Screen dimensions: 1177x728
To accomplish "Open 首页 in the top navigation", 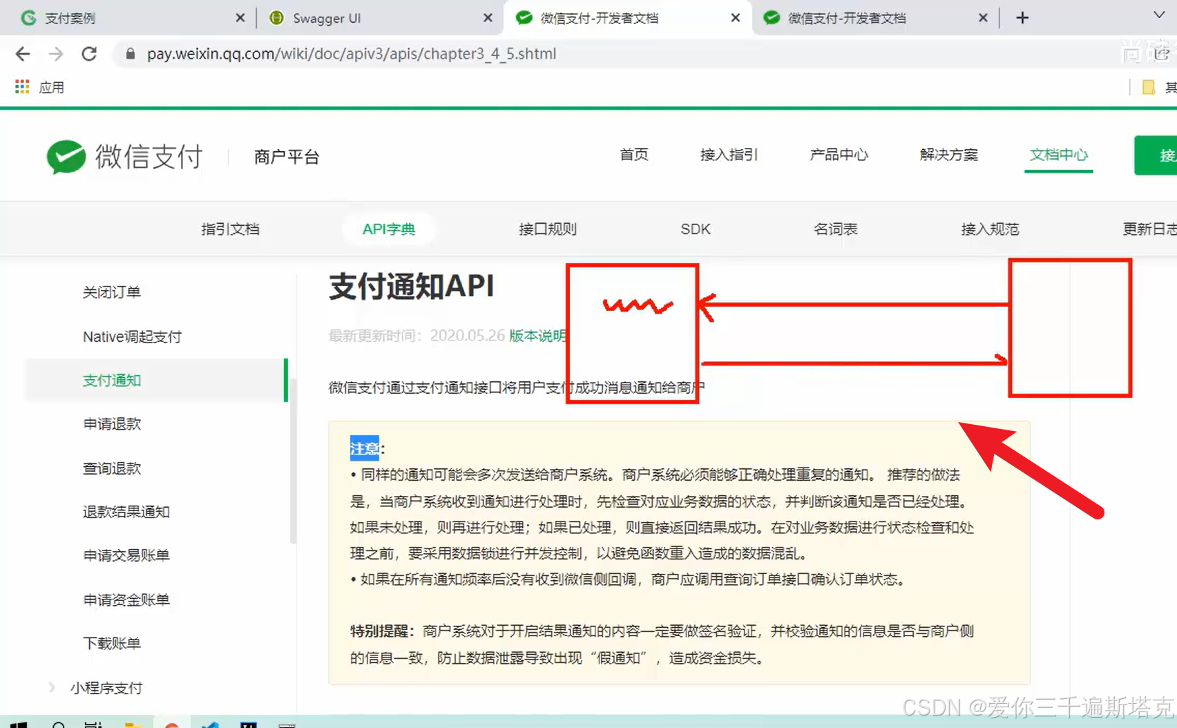I will coord(634,155).
